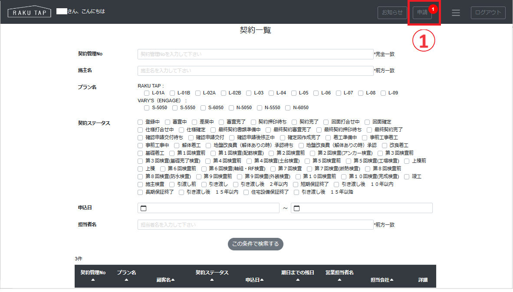
Task: Check the 仕様打合せ中 status checkbox
Action: pyautogui.click(x=140, y=130)
